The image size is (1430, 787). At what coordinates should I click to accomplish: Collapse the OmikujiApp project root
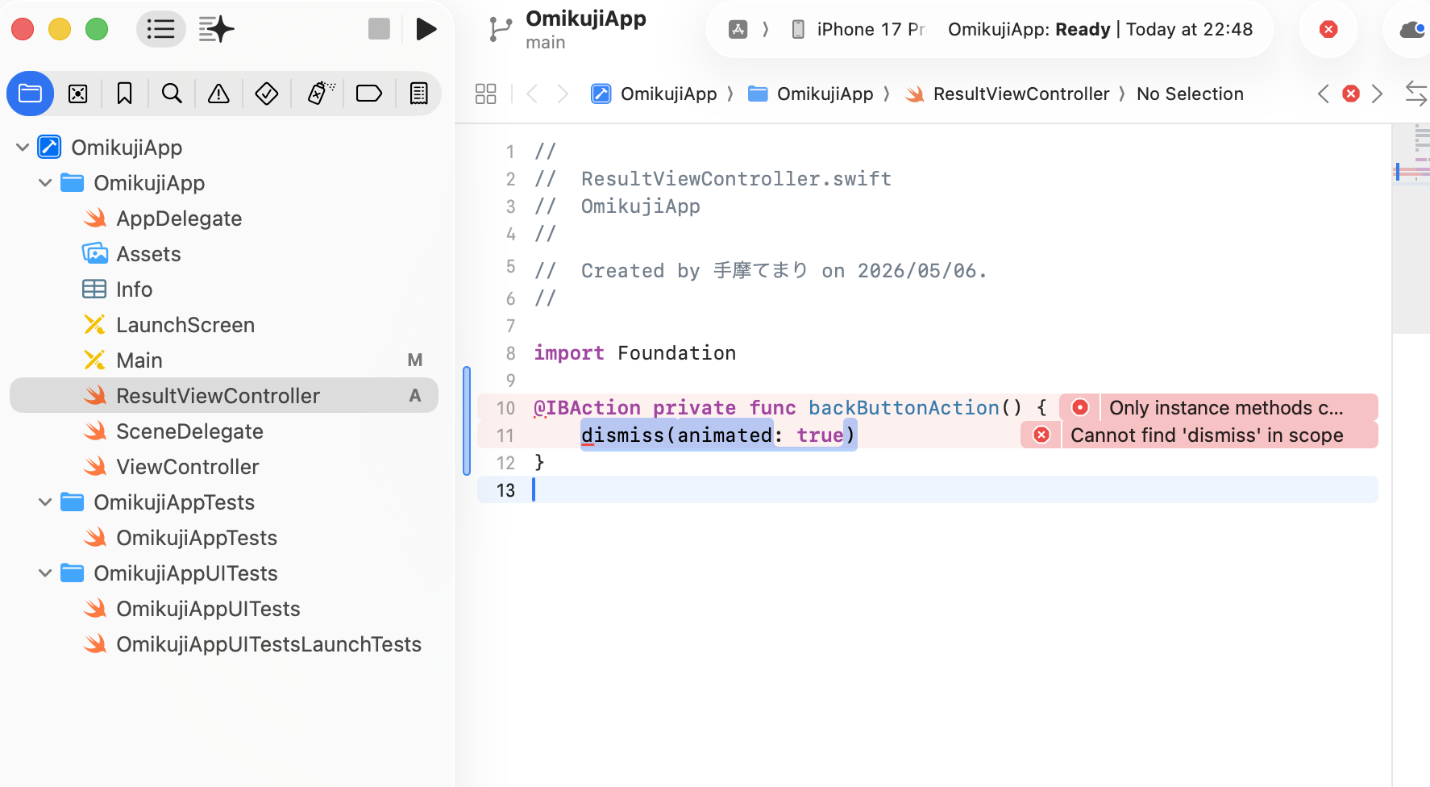(23, 147)
